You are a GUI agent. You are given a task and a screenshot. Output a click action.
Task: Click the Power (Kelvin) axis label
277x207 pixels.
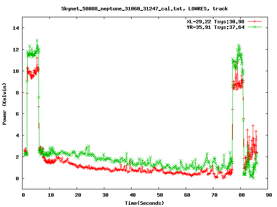(4, 104)
